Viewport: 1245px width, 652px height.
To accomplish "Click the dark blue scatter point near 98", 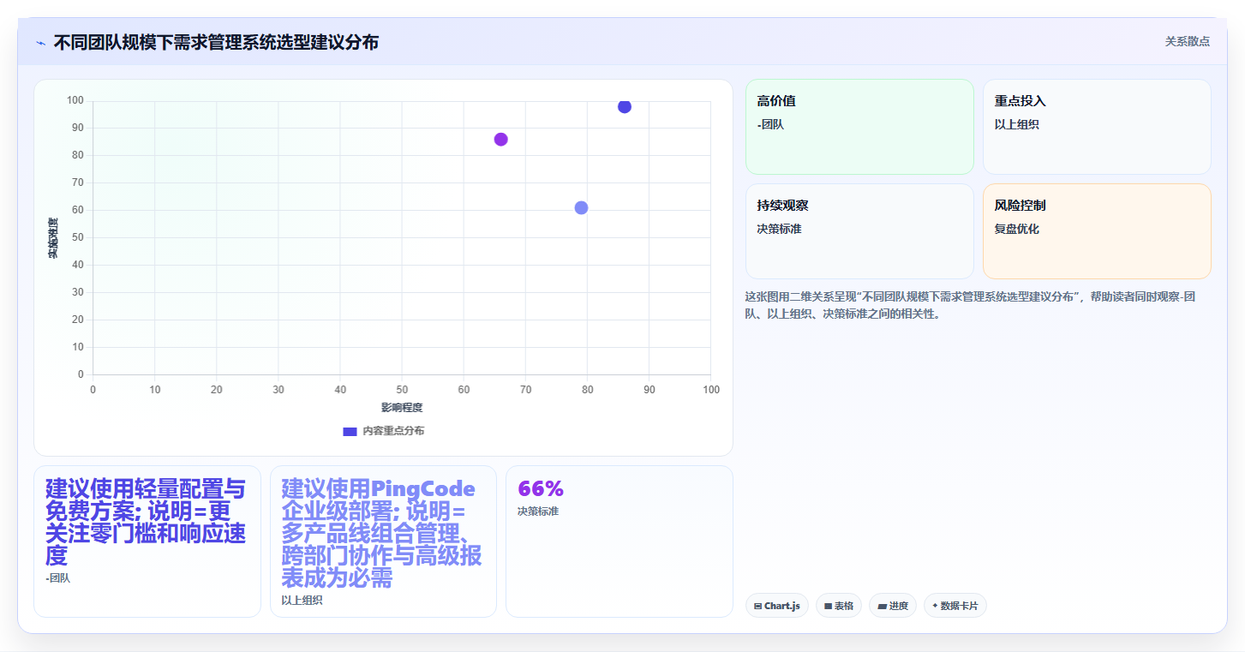I will click(625, 106).
